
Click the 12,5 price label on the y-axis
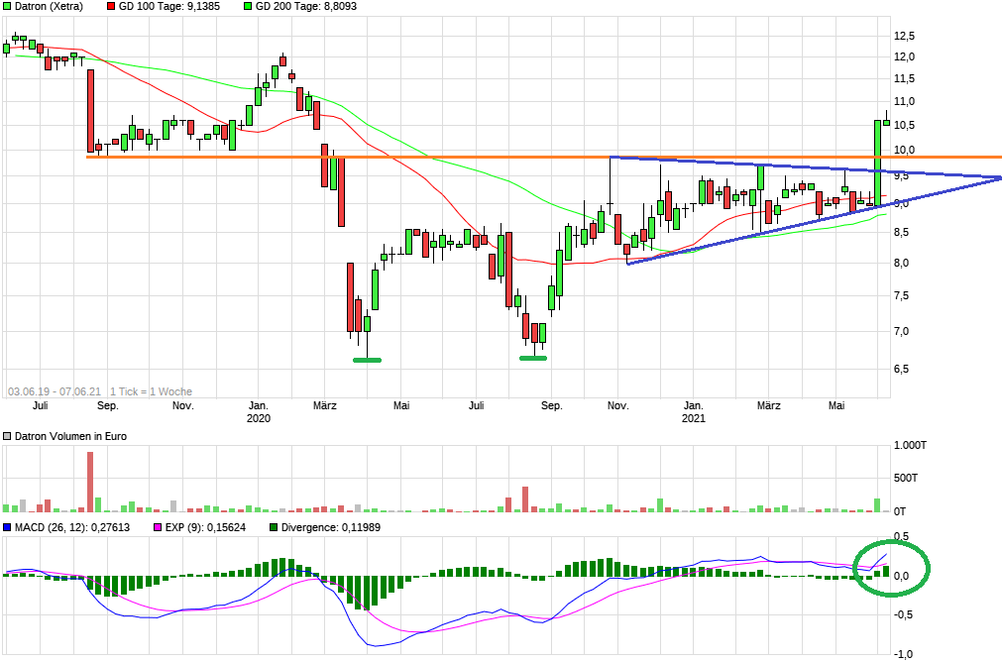[904, 36]
